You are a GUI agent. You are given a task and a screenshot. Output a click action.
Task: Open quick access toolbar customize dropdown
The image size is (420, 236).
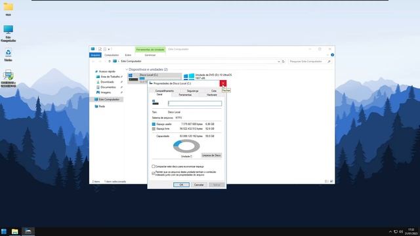tap(109, 49)
